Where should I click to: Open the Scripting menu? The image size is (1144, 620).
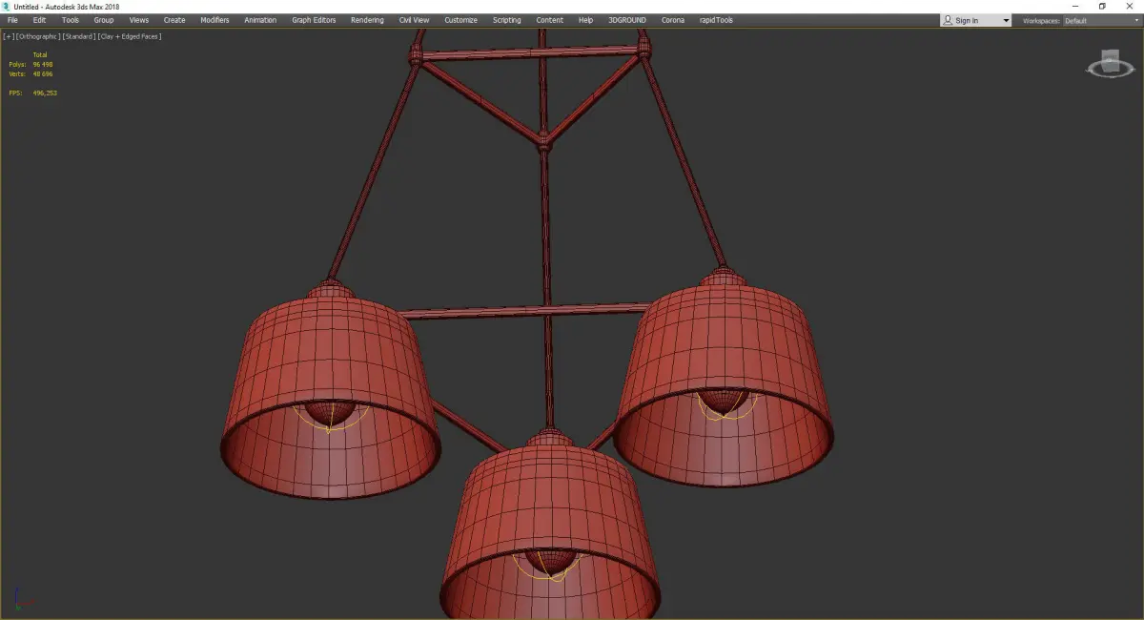click(x=506, y=20)
